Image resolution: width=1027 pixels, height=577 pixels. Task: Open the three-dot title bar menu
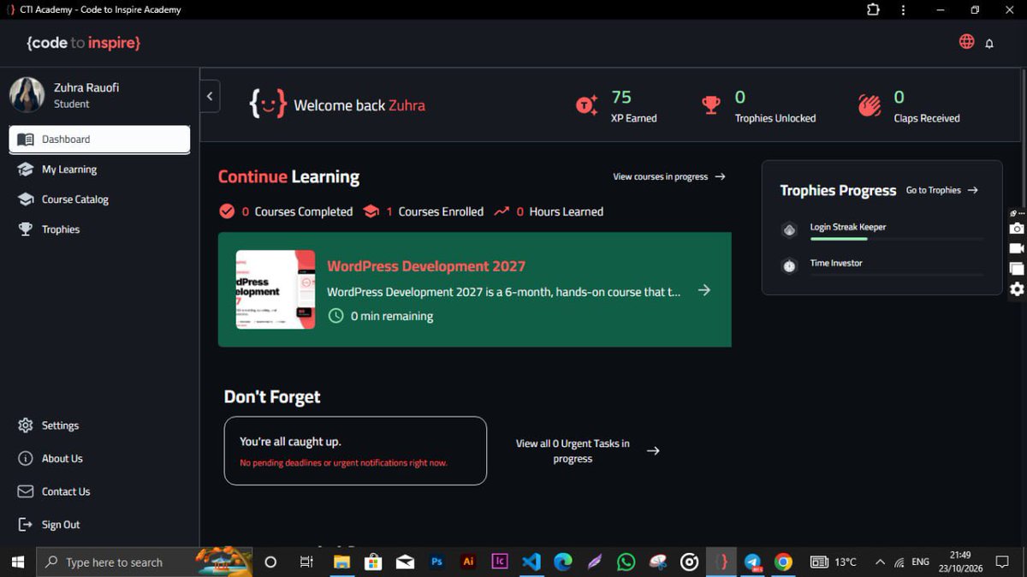[x=903, y=9]
